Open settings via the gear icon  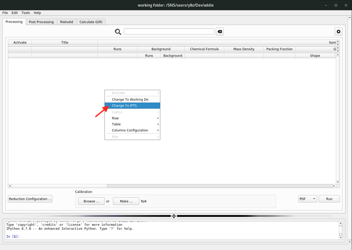338,32
